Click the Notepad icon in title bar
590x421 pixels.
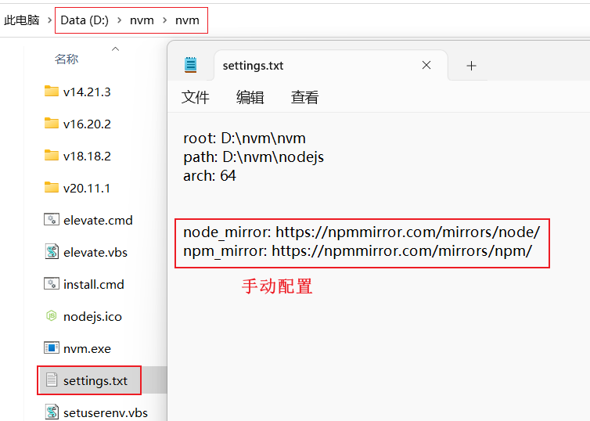point(191,66)
